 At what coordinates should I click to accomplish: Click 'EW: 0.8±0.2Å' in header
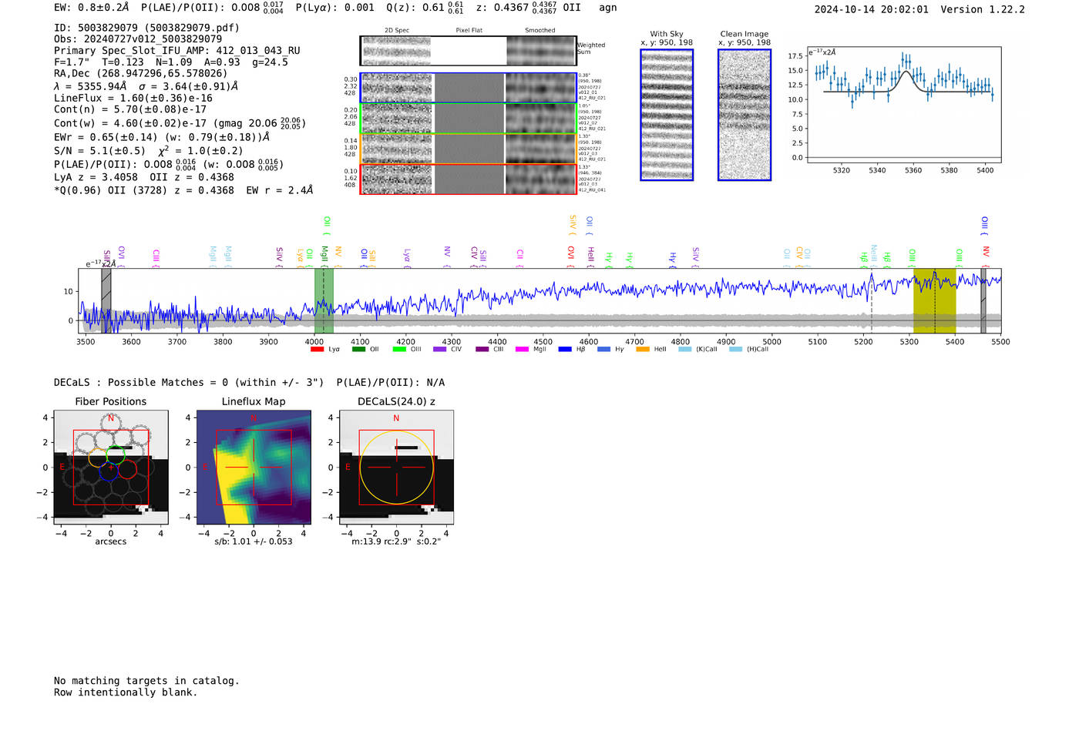[x=92, y=8]
